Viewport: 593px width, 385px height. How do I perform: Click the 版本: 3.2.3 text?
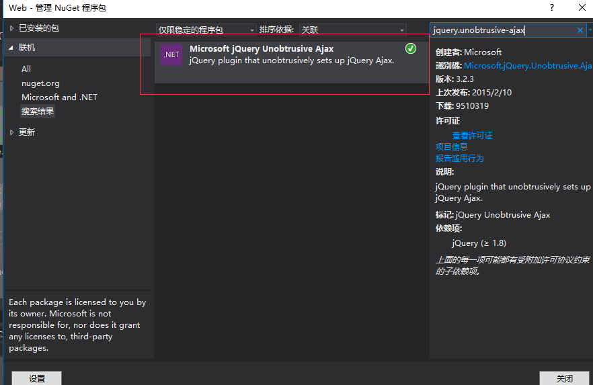click(x=454, y=79)
